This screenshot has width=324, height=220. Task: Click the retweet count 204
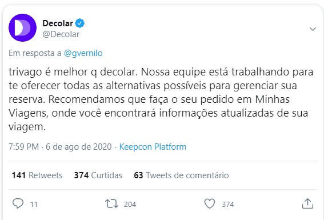[130, 205]
